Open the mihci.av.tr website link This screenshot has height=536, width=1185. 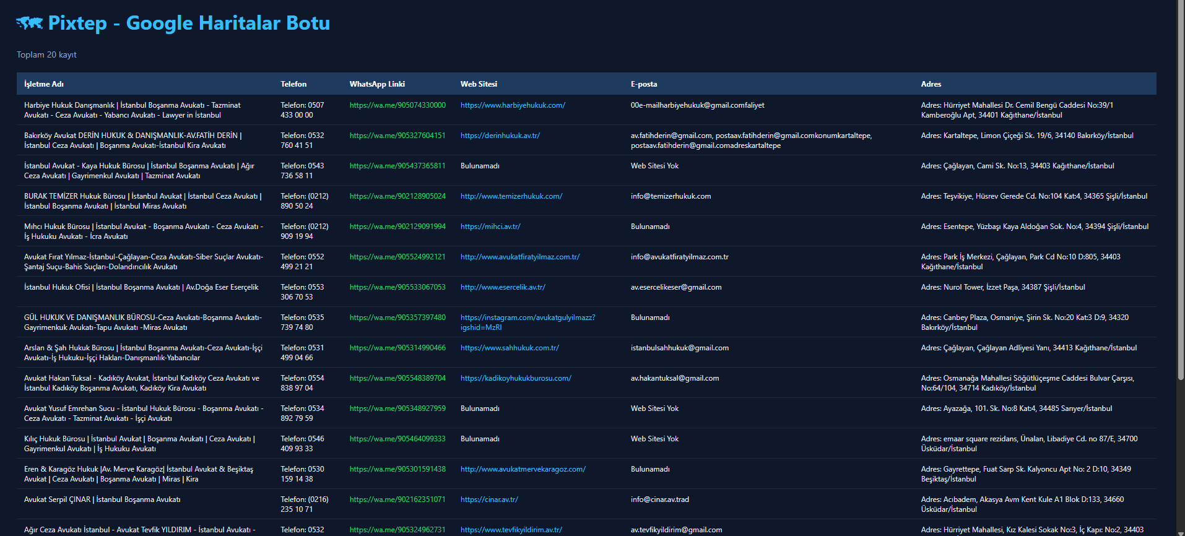pos(490,227)
